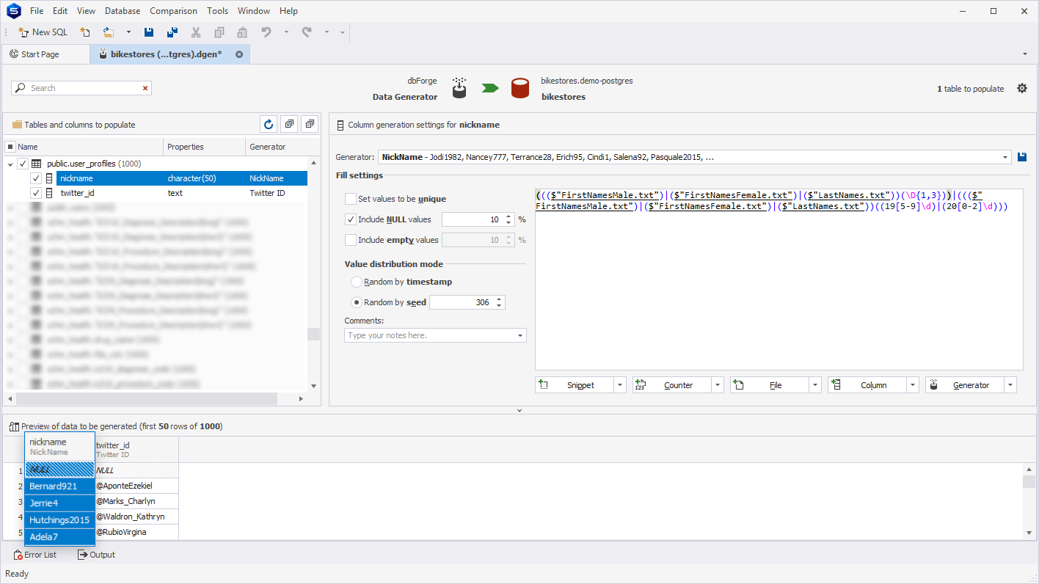Click the Open file folder icon

(109, 32)
